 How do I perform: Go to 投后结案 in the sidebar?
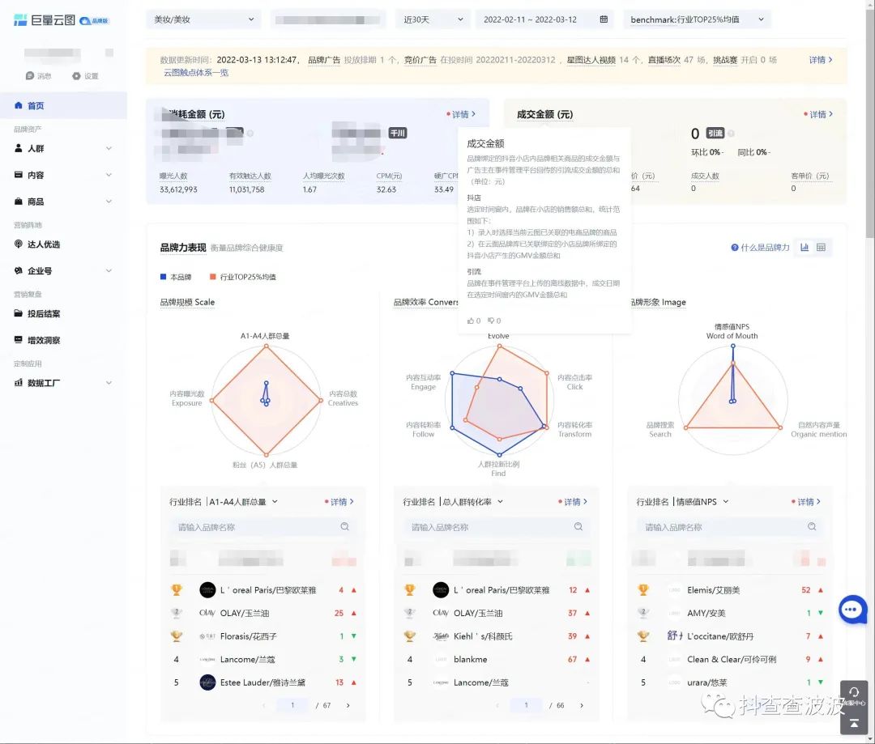point(44,314)
